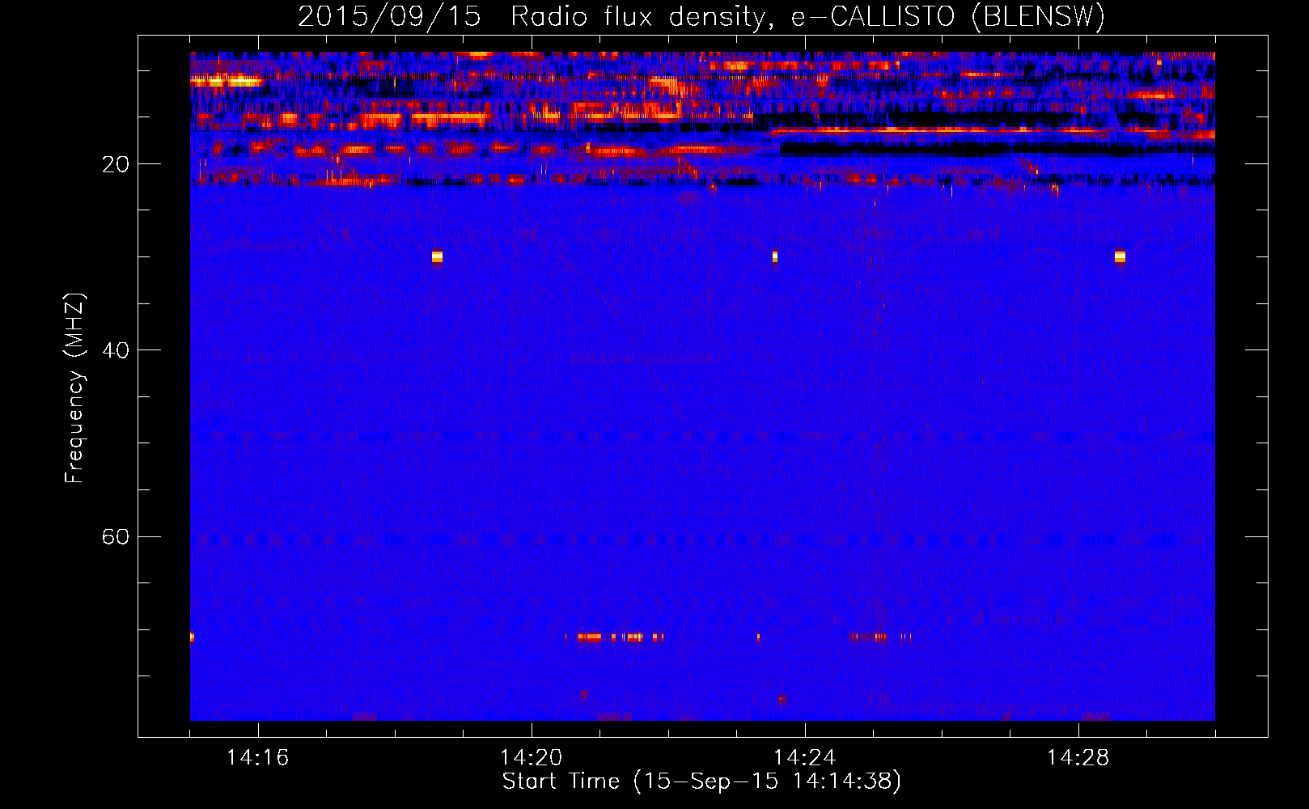Click the bright 30 MHz burst before 14:20
The width and height of the screenshot is (1309, 809).
(x=437, y=256)
